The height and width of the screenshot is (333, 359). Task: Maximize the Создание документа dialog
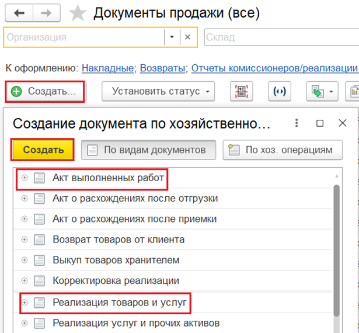(320, 123)
